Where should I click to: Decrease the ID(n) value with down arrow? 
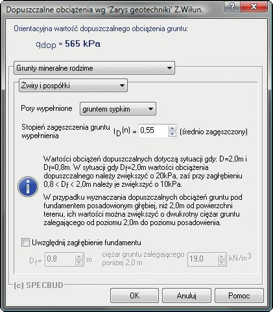[172, 134]
